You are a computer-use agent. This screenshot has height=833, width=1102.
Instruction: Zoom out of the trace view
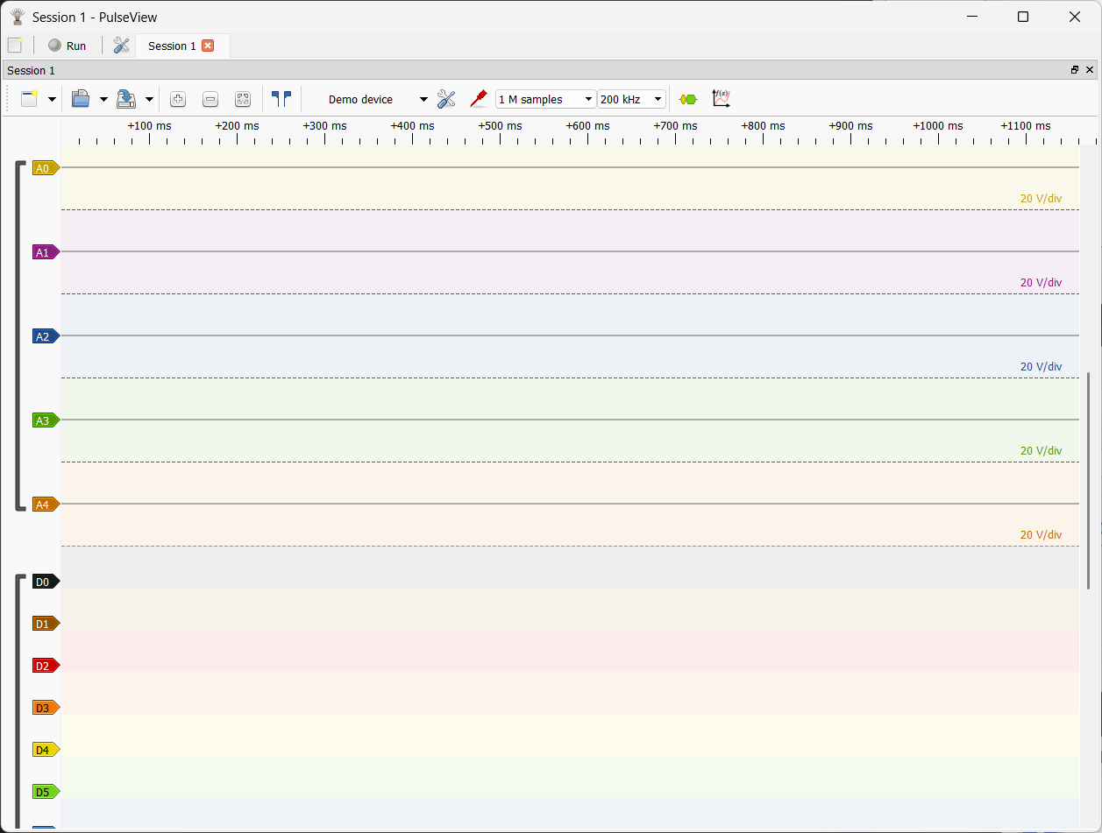(x=210, y=99)
